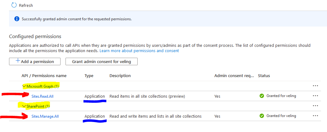
Task: Click the plus icon on Add a permission
Action: [18, 61]
